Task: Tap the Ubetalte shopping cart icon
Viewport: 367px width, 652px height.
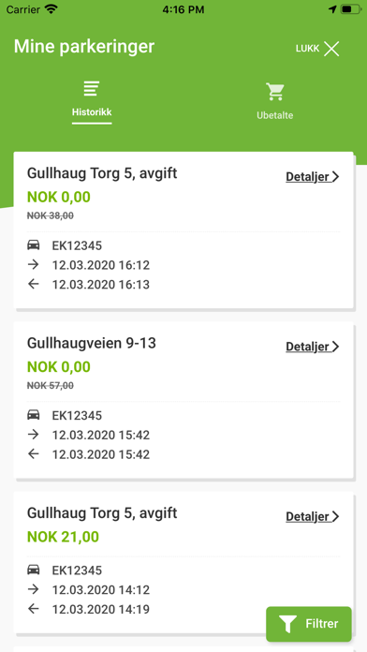Action: coord(274,92)
